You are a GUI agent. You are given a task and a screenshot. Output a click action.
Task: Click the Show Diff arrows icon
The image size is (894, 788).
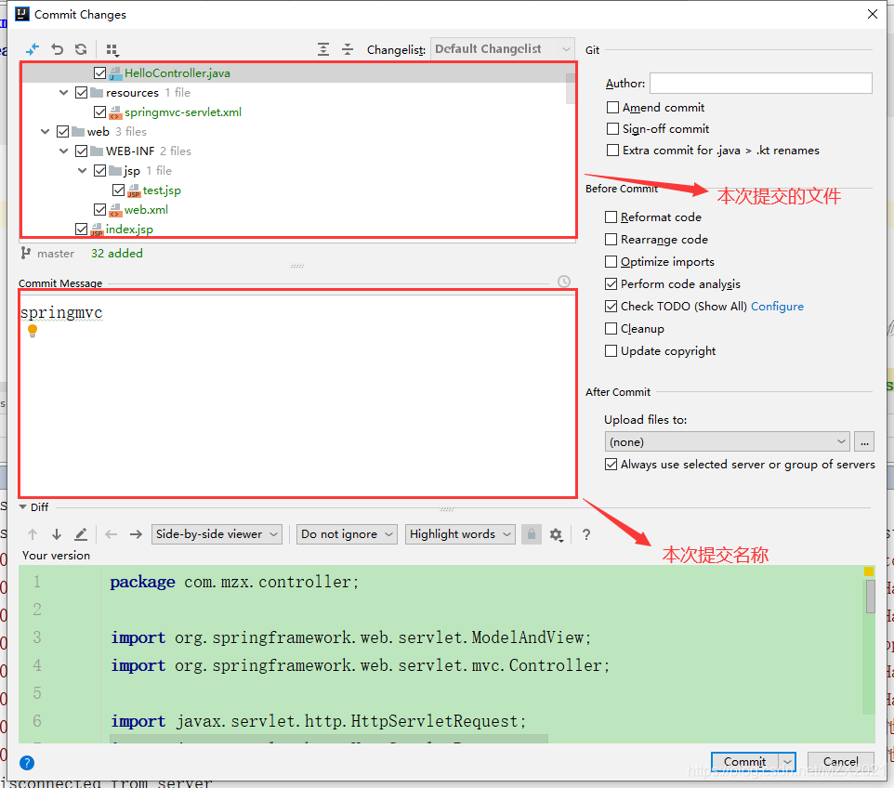[x=33, y=49]
